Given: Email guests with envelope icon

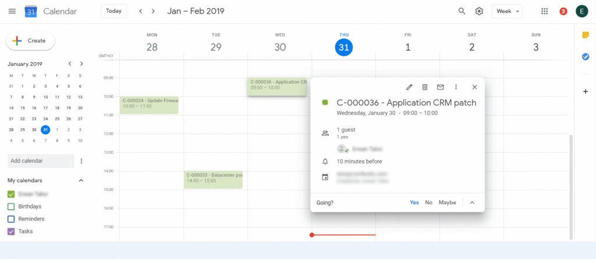Looking at the screenshot, I should pos(441,87).
